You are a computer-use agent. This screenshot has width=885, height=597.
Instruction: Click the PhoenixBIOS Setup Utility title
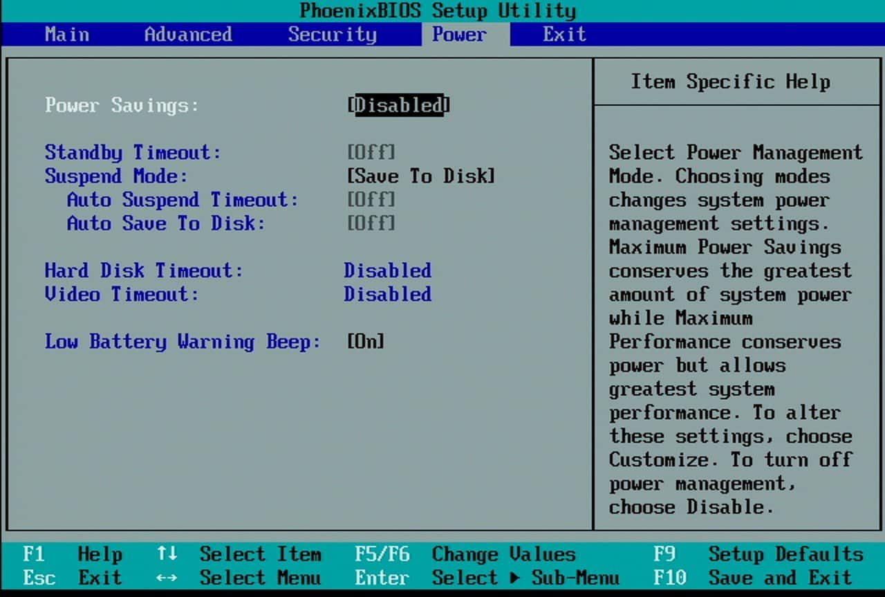click(x=438, y=11)
